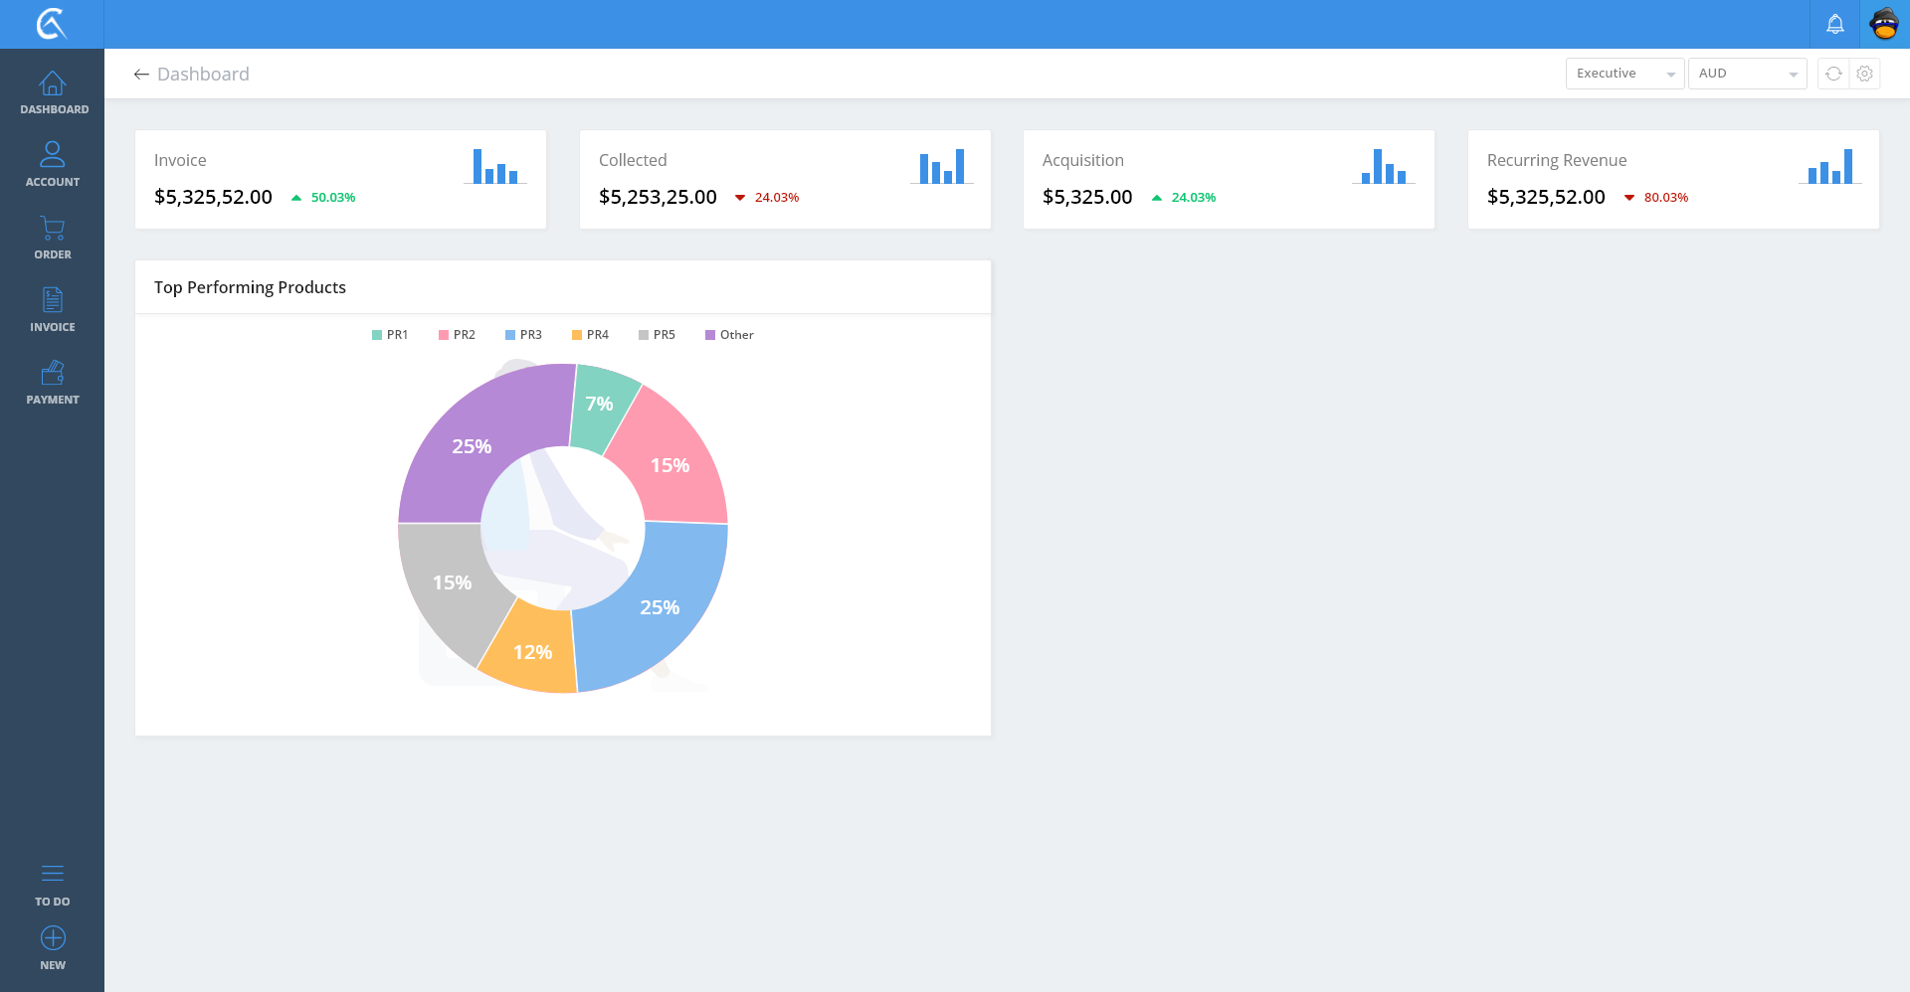This screenshot has width=1910, height=992.
Task: Open dashboard settings gear icon
Action: click(x=1864, y=74)
